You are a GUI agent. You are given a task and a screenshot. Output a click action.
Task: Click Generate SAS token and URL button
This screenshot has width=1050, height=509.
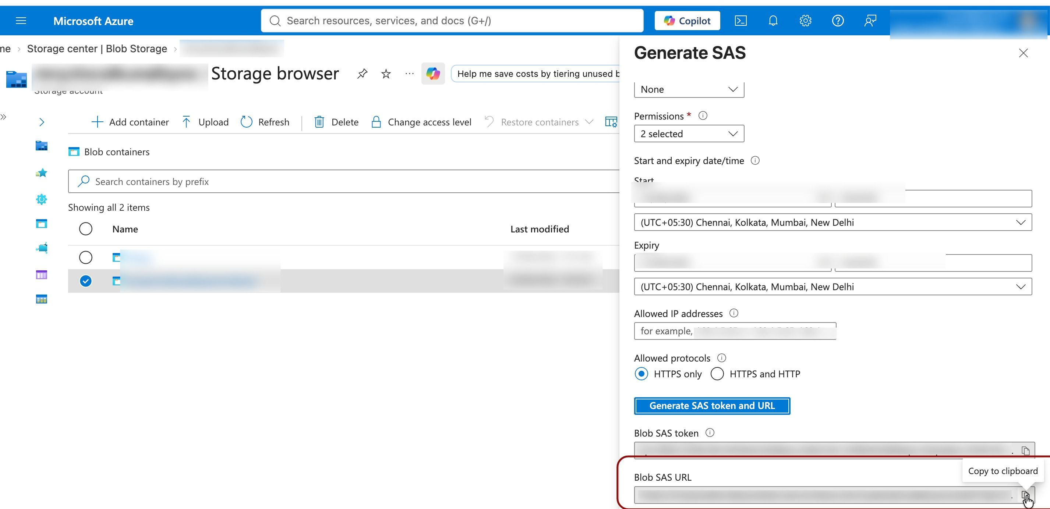coord(712,406)
